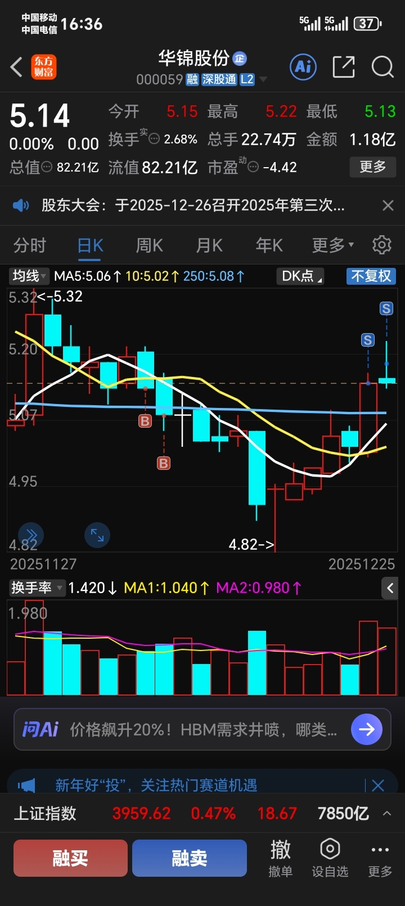Tap the 融卖 margin sell button
Image resolution: width=405 pixels, height=906 pixels.
[x=190, y=858]
